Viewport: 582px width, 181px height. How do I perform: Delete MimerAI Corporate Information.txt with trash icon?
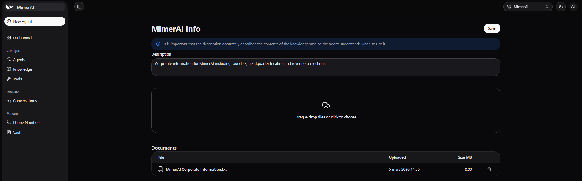click(x=489, y=169)
